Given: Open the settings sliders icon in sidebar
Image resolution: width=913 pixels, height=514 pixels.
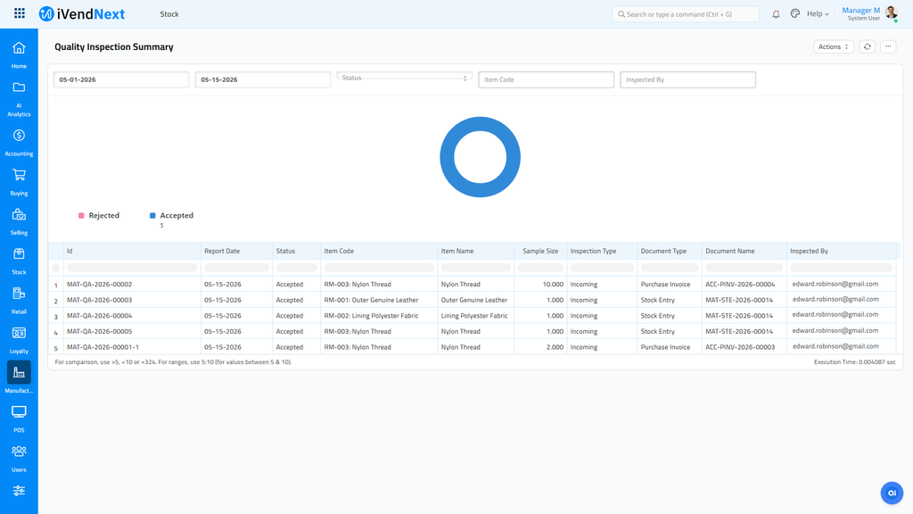Looking at the screenshot, I should pos(19,491).
